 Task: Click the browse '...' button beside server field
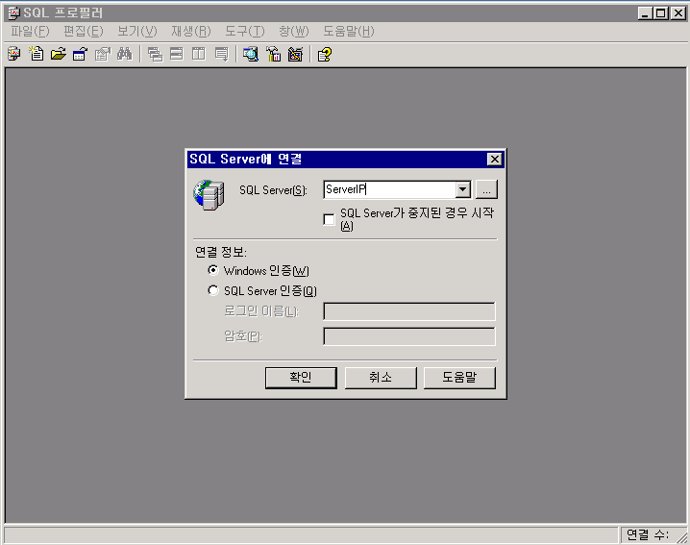tap(486, 189)
